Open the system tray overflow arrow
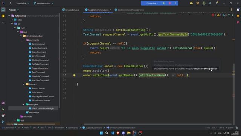The width and height of the screenshot is (241, 136). [211, 133]
